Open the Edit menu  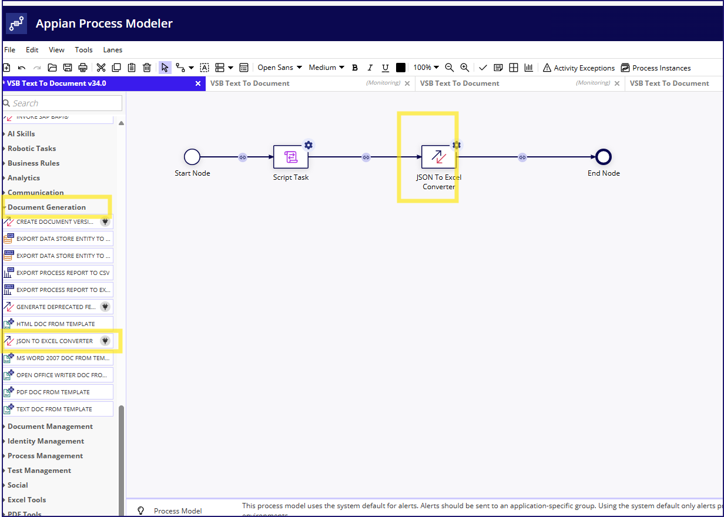32,50
